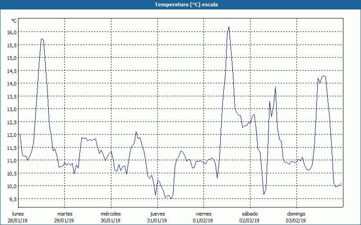Select the 11,0 temperature axis label
The image size is (361, 225).
click(x=11, y=160)
